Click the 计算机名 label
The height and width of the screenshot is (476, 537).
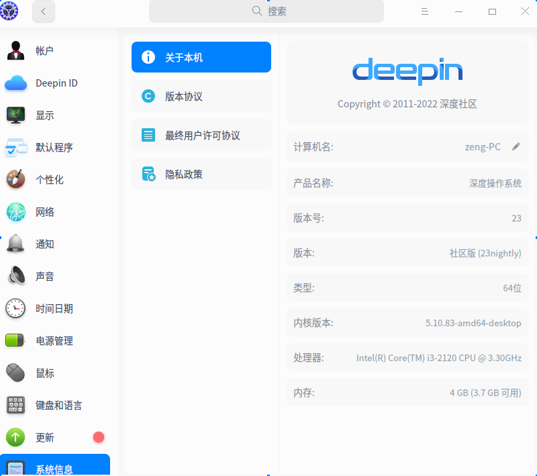click(313, 147)
